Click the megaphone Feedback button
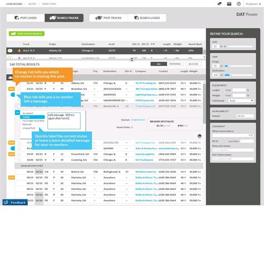This screenshot has width=264, height=264. click(x=15, y=202)
